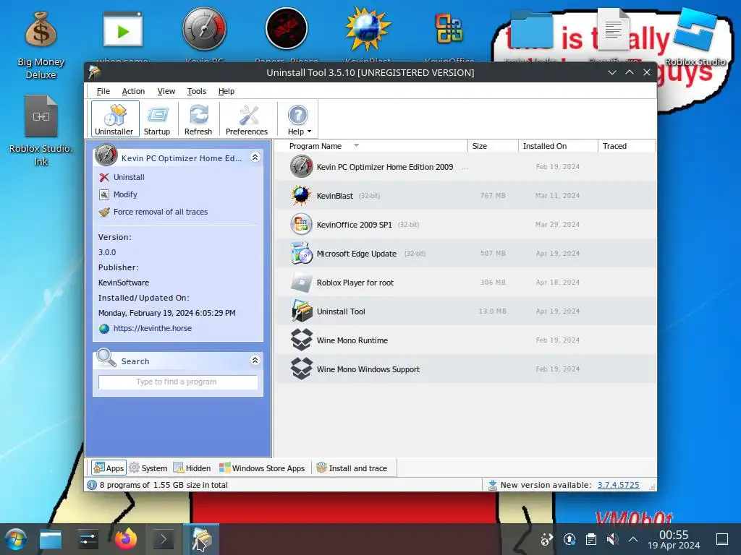Image resolution: width=741 pixels, height=555 pixels.
Task: Sort by the Size column header
Action: (x=493, y=146)
